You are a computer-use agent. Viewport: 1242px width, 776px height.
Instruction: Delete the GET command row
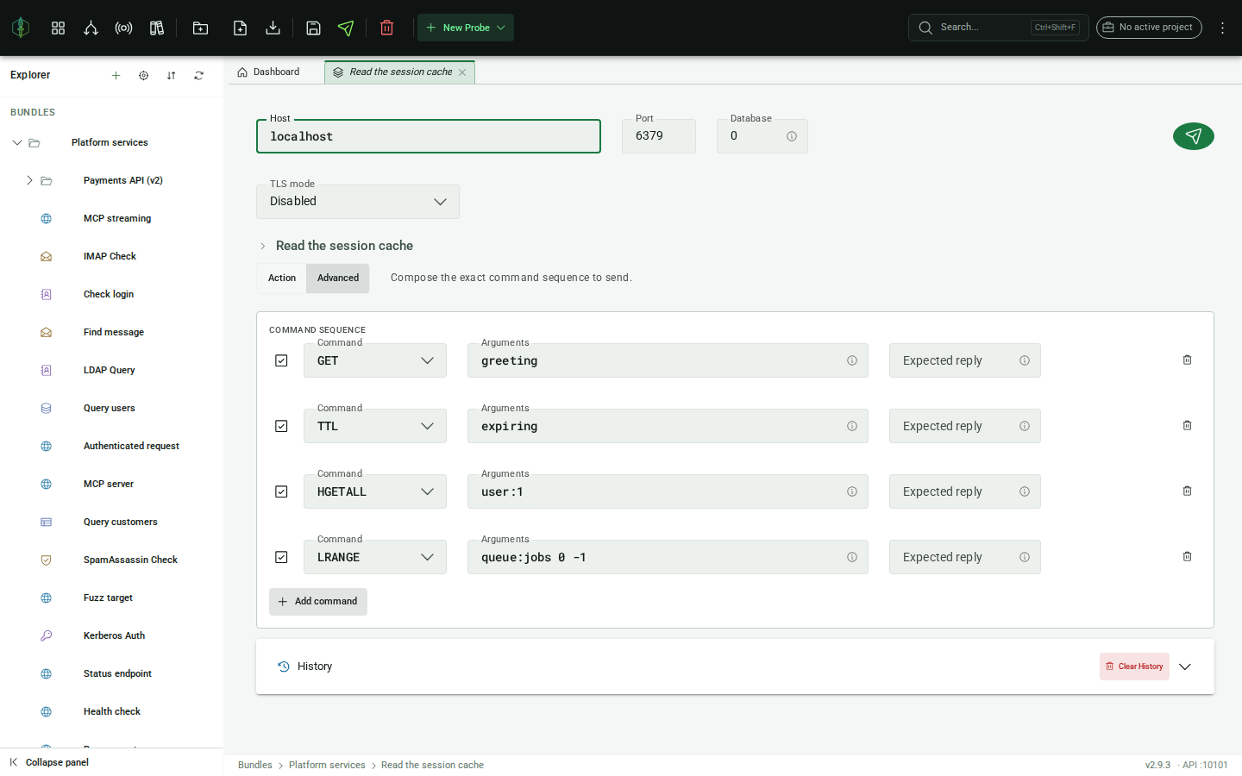(x=1187, y=360)
